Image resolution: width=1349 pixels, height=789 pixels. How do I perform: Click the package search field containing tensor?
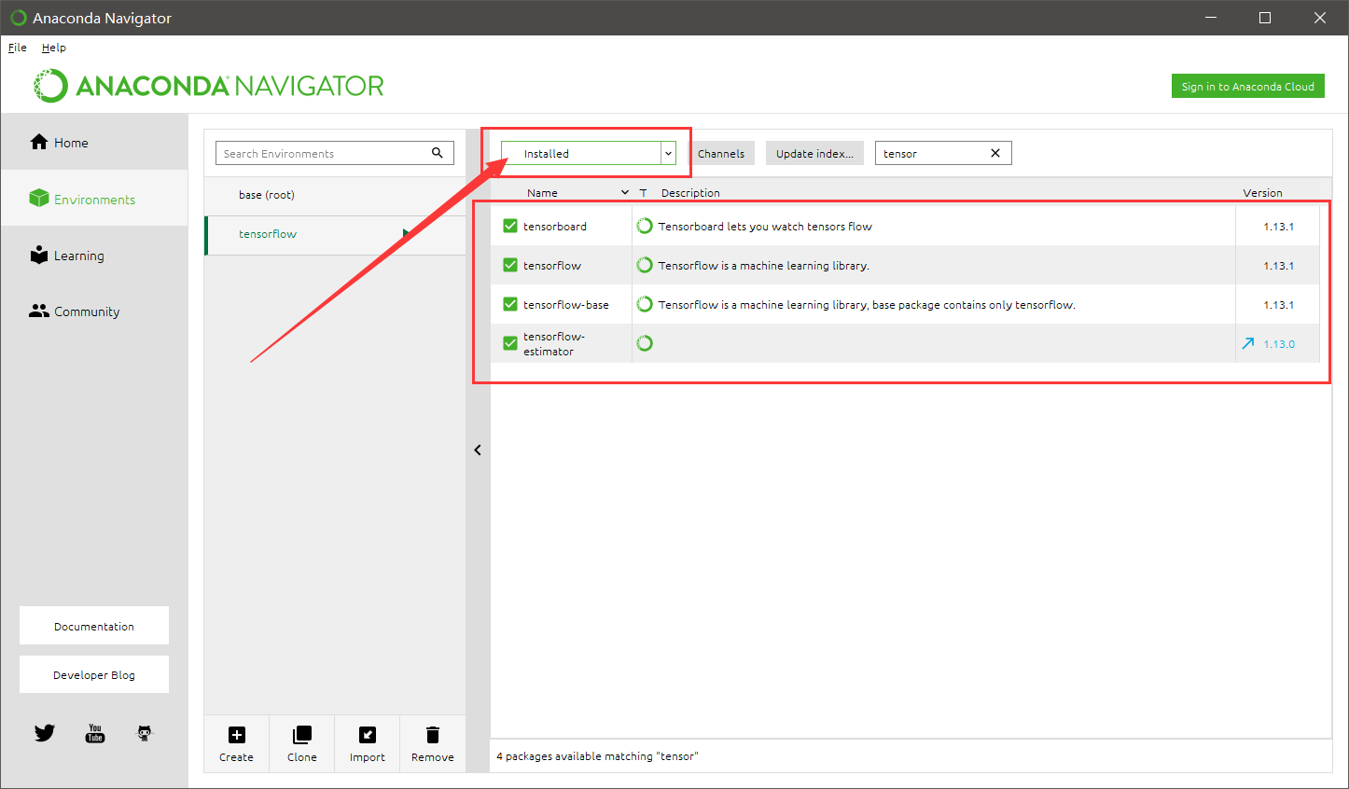coord(943,153)
